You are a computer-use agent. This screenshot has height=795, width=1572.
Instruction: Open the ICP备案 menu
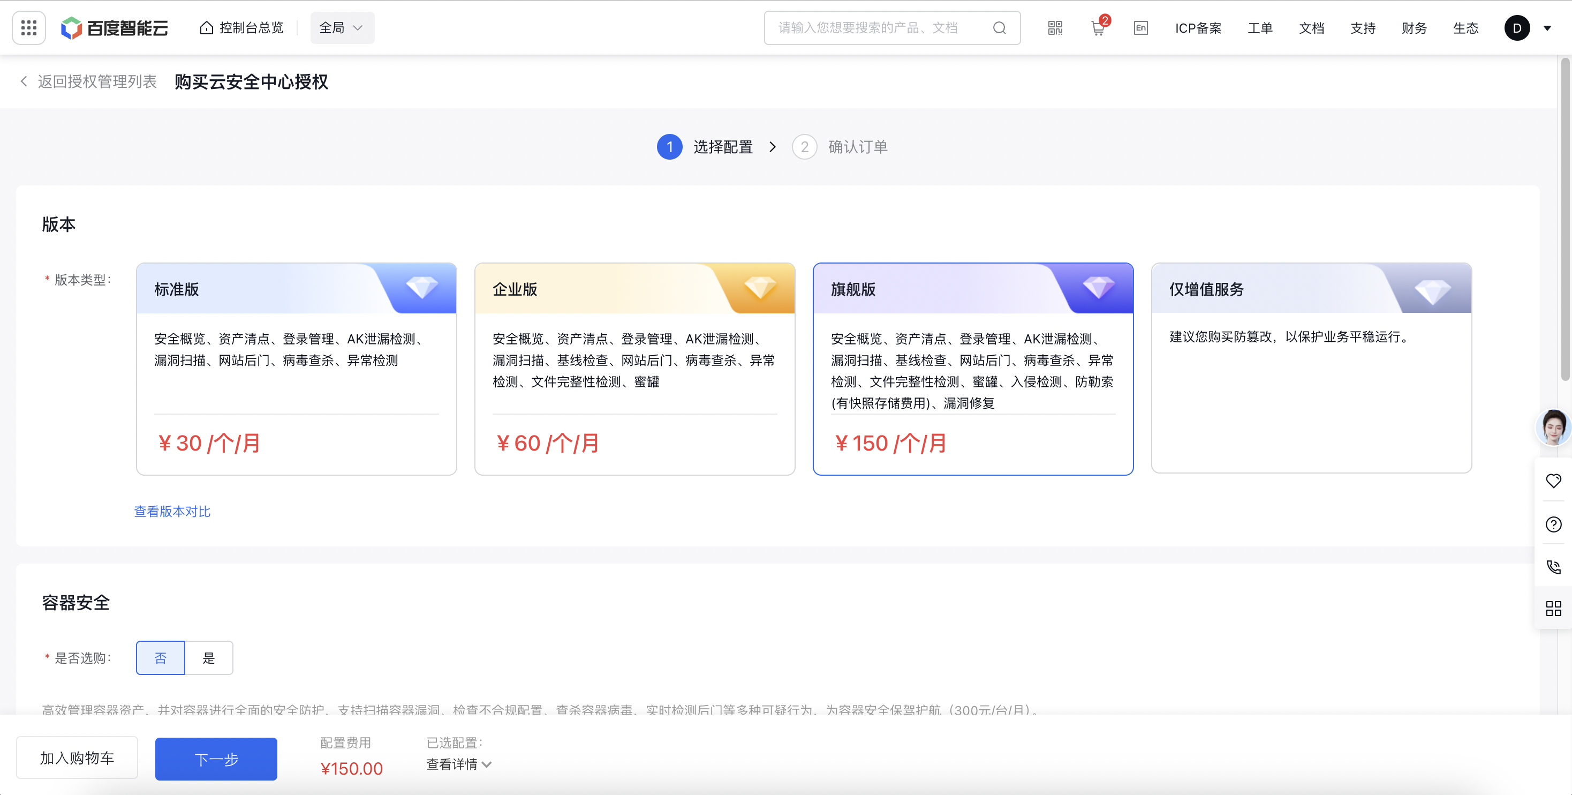click(1198, 28)
